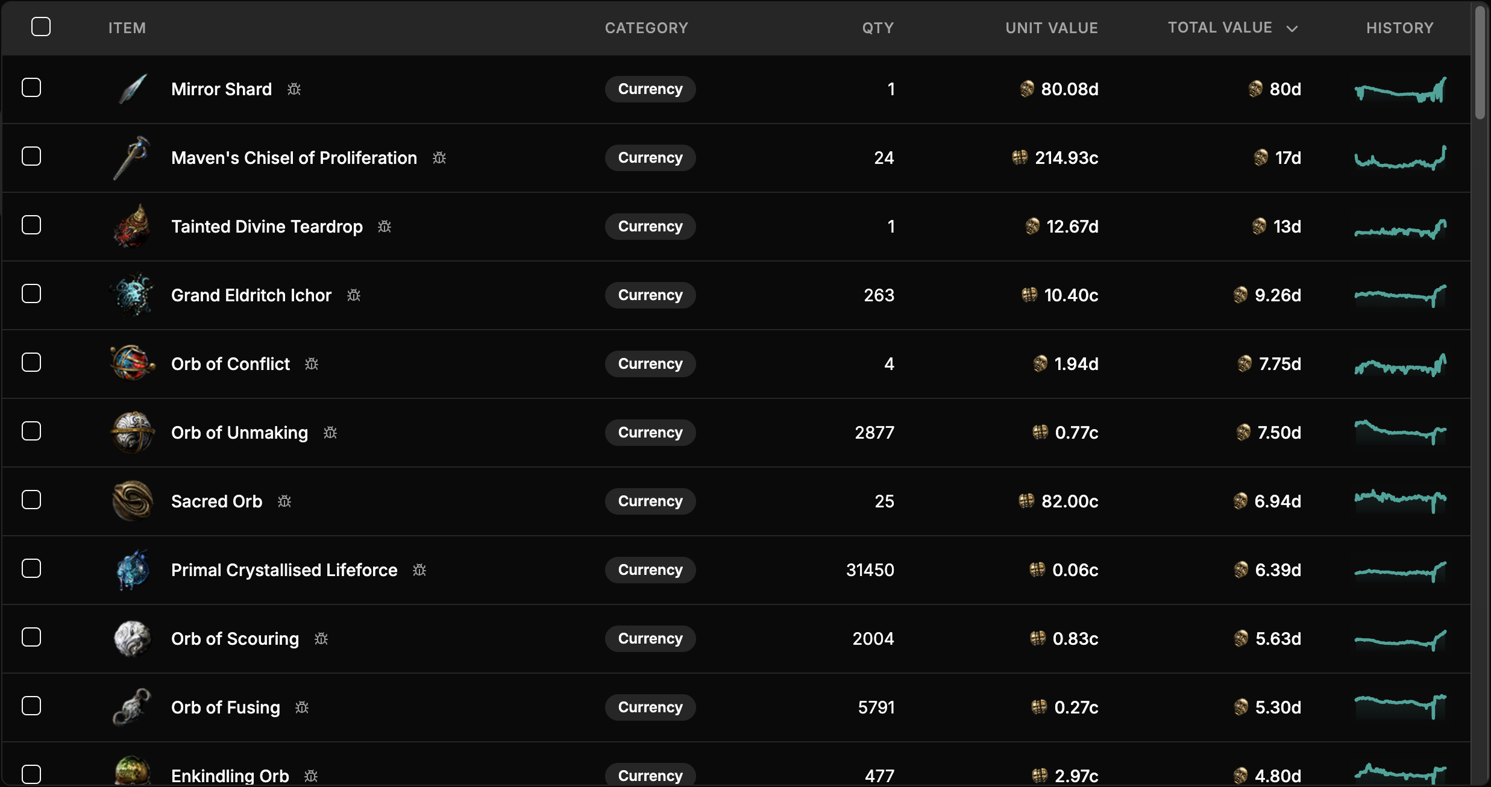This screenshot has height=787, width=1491.
Task: Click the Orb of Unmaking item icon
Action: coord(133,433)
